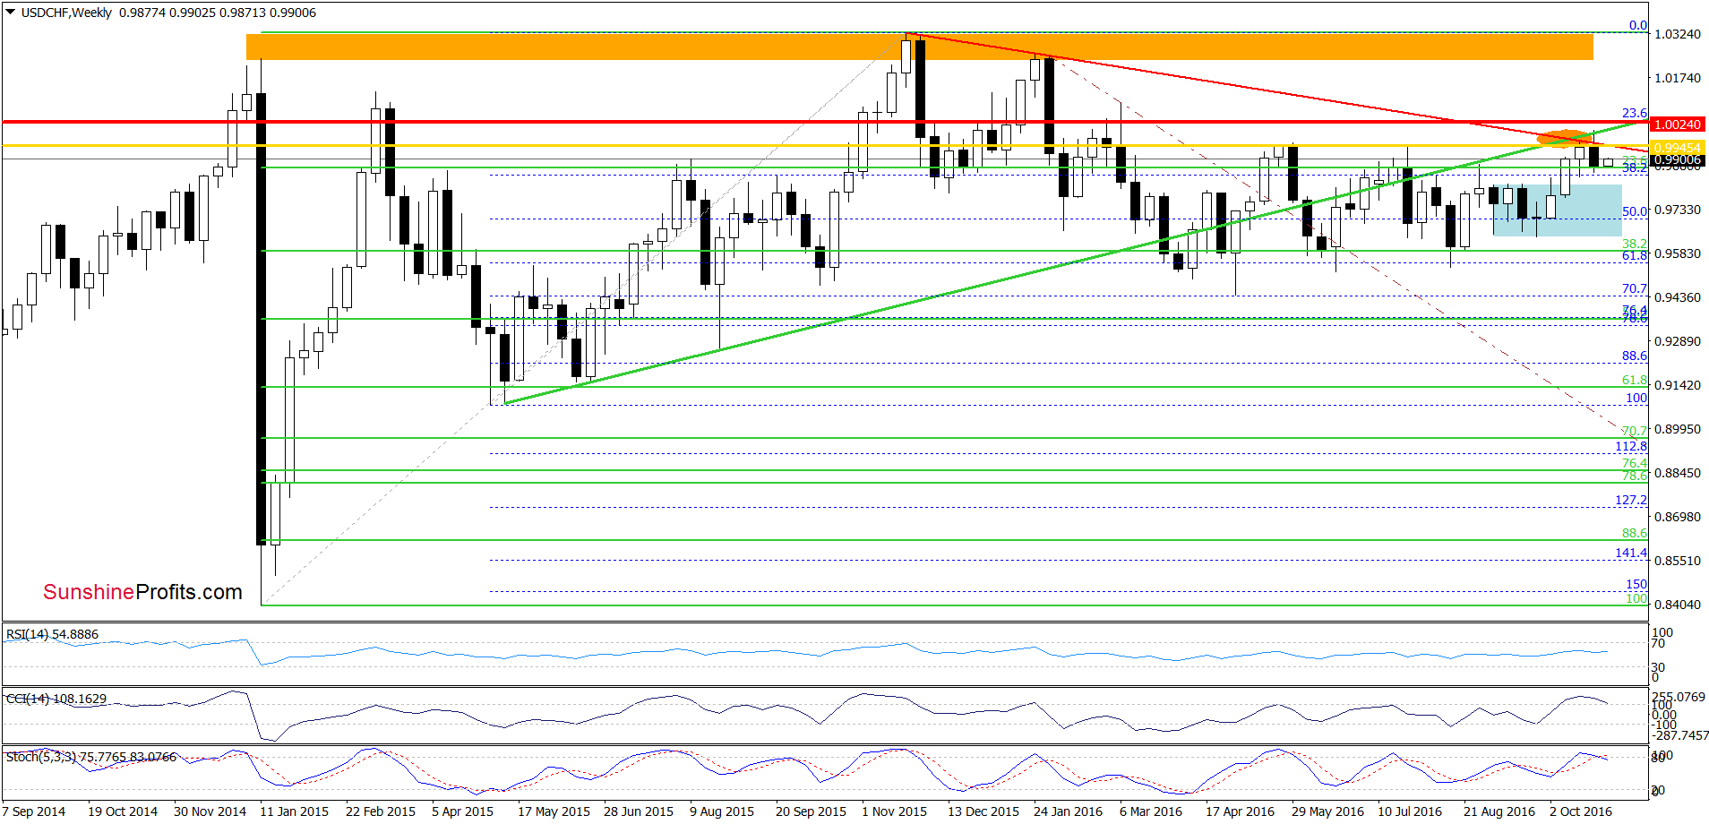Click the 9 Aug 2015 date label

[722, 811]
